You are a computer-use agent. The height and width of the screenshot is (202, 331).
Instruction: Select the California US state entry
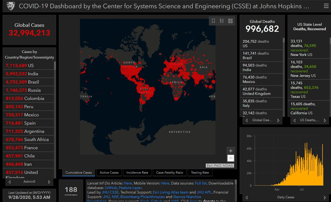[309, 108]
